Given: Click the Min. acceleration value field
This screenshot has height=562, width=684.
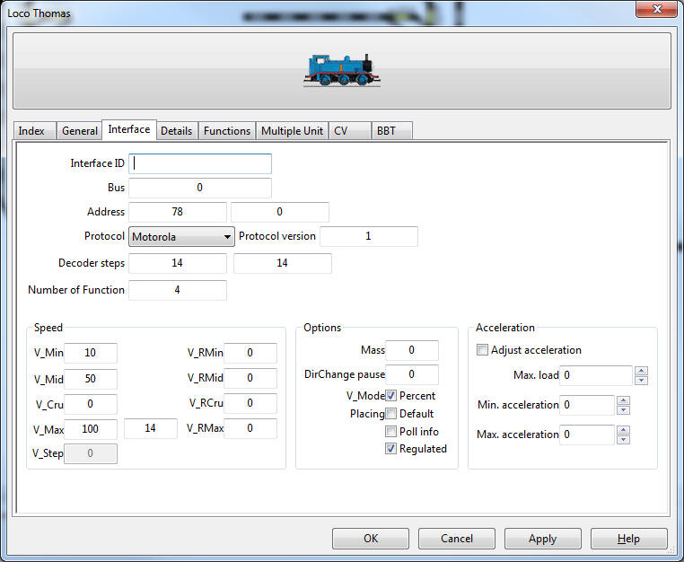Looking at the screenshot, I should click(587, 406).
